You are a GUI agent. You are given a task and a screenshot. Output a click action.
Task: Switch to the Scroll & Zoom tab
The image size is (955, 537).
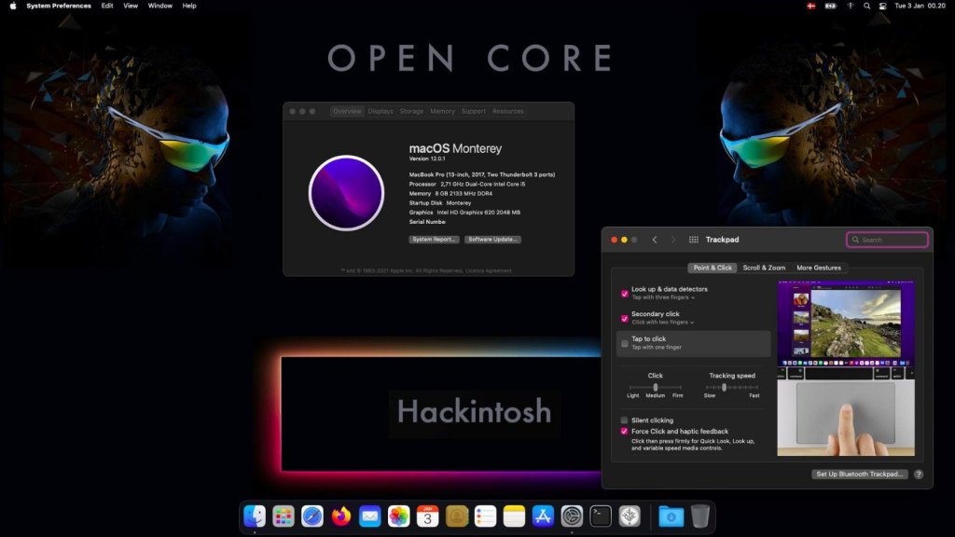[764, 268]
